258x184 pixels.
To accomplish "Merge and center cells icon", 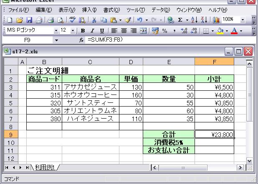I will (x=143, y=31).
